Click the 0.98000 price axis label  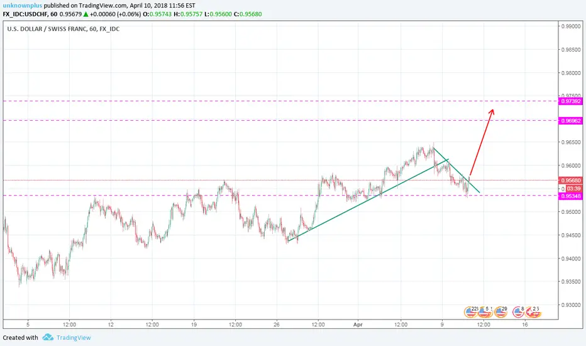pyautogui.click(x=571, y=73)
